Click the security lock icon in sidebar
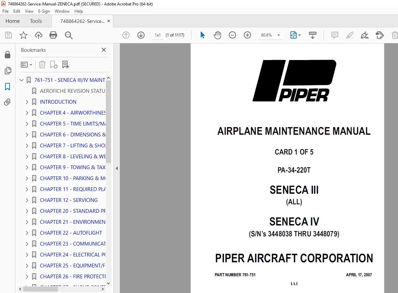The width and height of the screenshot is (398, 293). pos(8,55)
